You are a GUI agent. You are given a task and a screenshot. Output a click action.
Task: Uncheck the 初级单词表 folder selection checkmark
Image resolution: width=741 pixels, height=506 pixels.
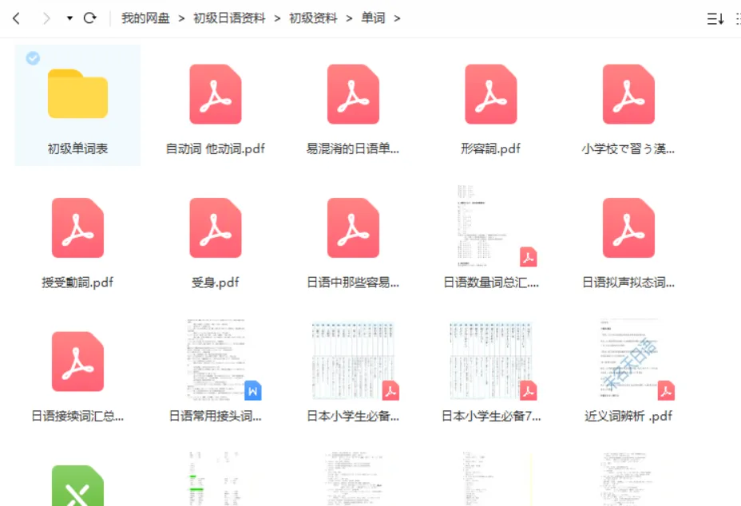33,58
